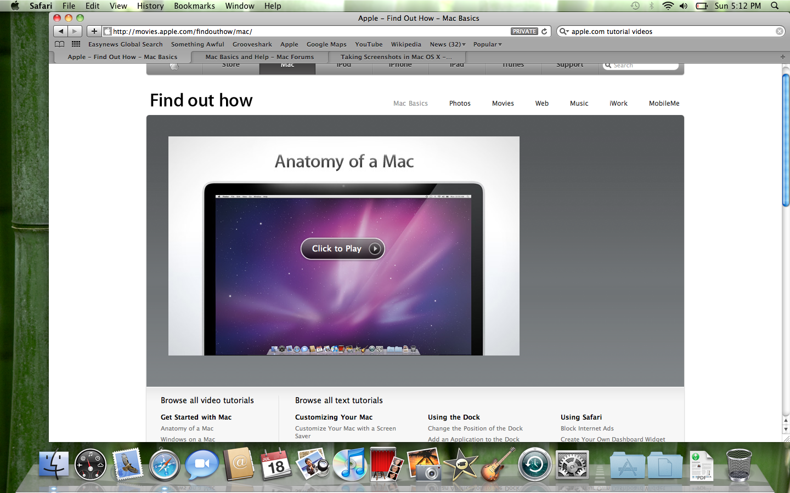This screenshot has width=790, height=493.
Task: Open the File menu
Action: tap(69, 6)
